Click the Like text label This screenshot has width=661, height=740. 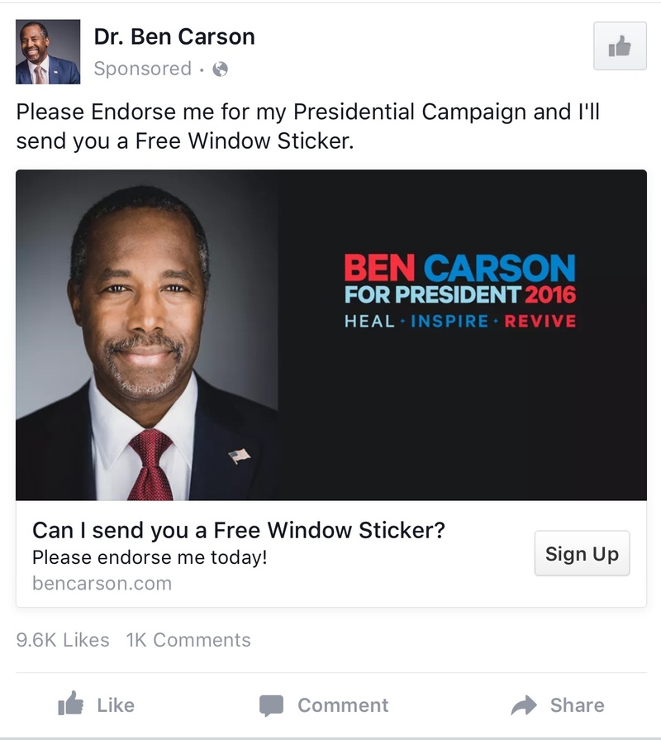116,705
